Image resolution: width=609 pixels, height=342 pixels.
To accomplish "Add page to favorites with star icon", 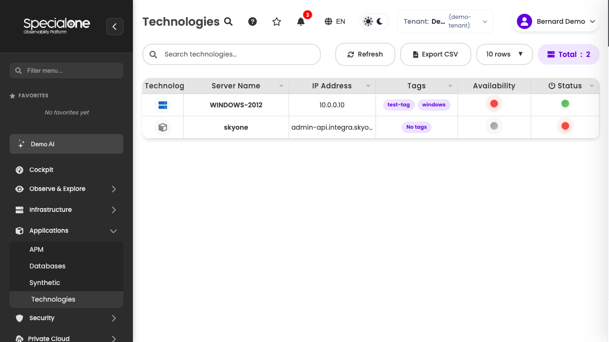I will pos(277,21).
